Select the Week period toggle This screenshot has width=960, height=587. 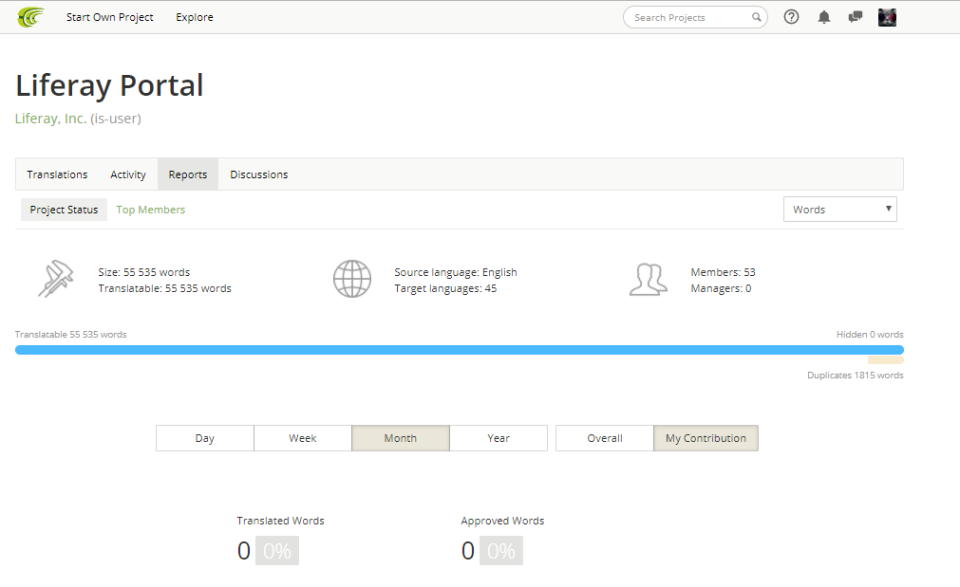(x=303, y=438)
